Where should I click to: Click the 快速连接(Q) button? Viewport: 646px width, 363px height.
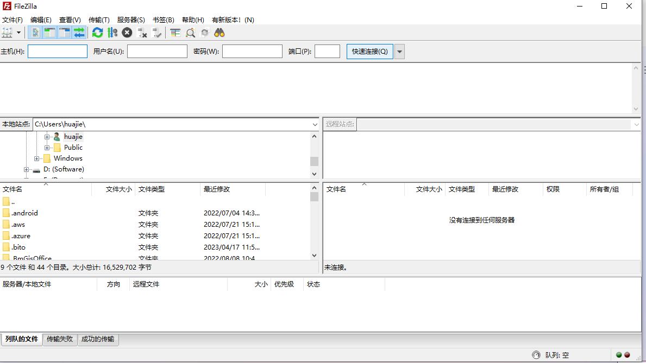pos(369,52)
